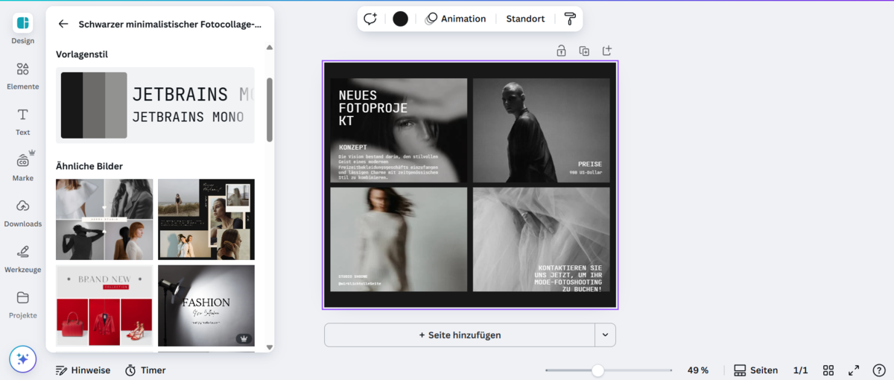Click the Seite hinzufügen button
Viewport: 894px width, 380px height.
[x=460, y=335]
